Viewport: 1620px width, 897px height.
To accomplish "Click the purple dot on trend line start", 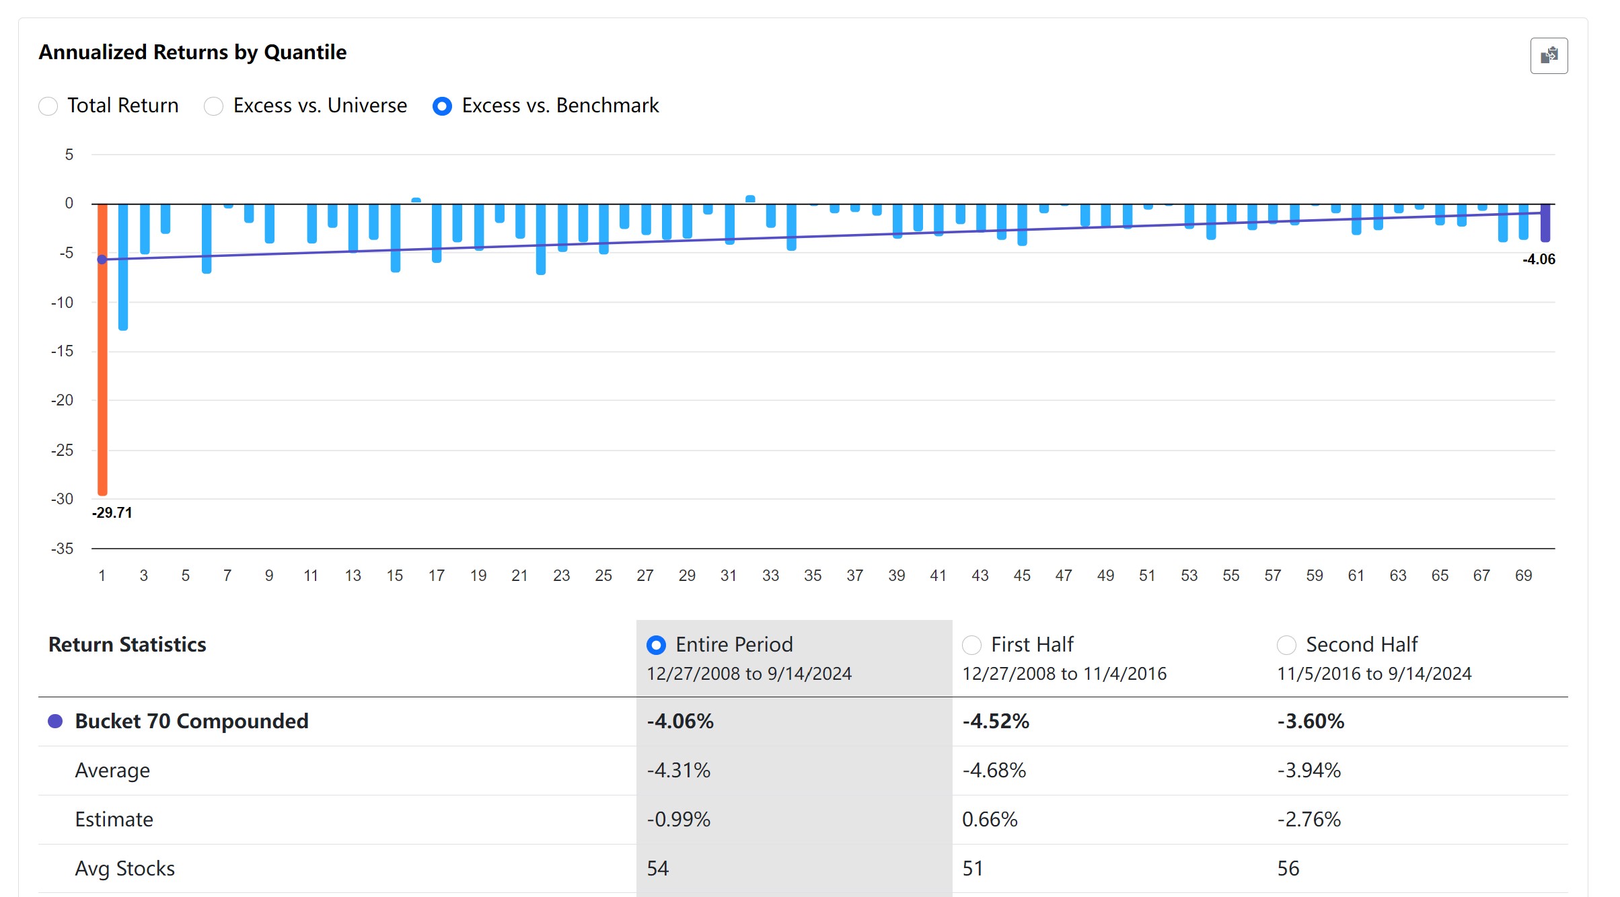I will 102,260.
